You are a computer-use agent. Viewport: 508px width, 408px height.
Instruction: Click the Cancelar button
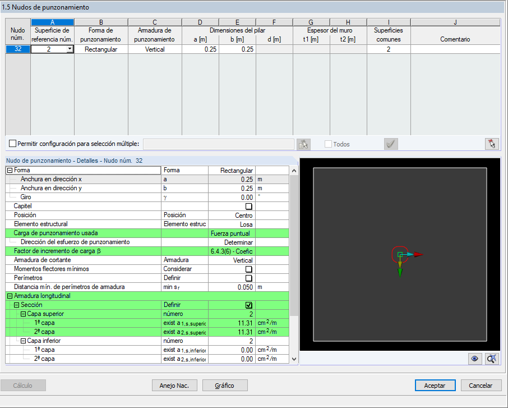481,386
